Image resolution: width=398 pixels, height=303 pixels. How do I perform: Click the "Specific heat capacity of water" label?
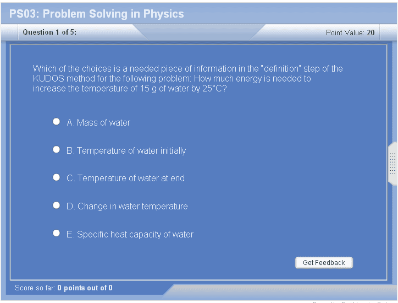130,234
